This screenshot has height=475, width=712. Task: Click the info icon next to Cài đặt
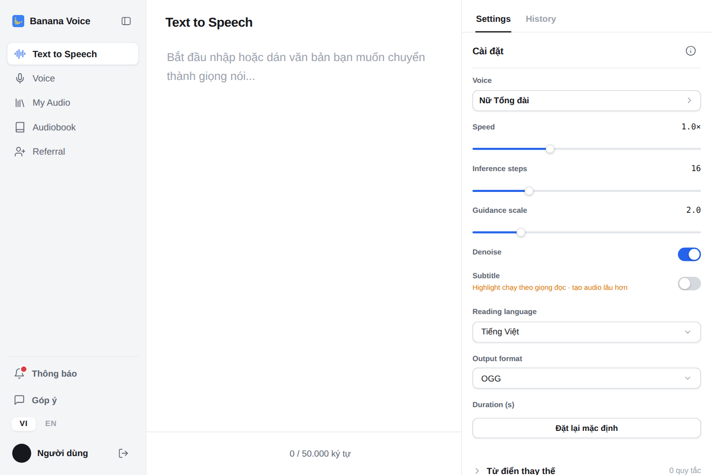691,51
